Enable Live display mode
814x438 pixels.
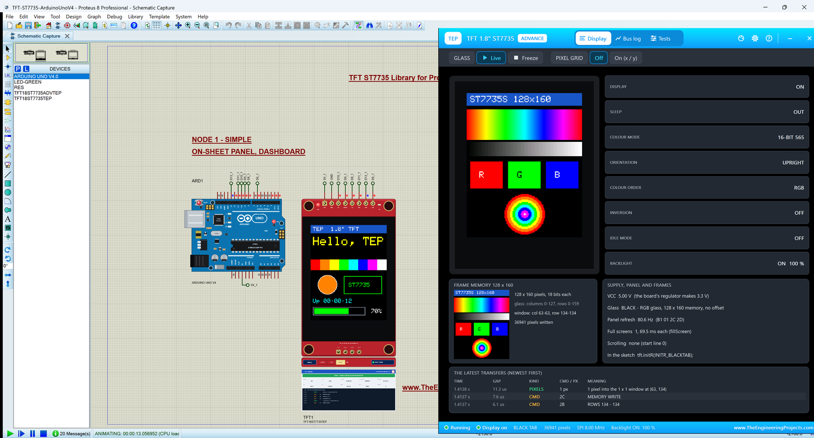(x=491, y=58)
